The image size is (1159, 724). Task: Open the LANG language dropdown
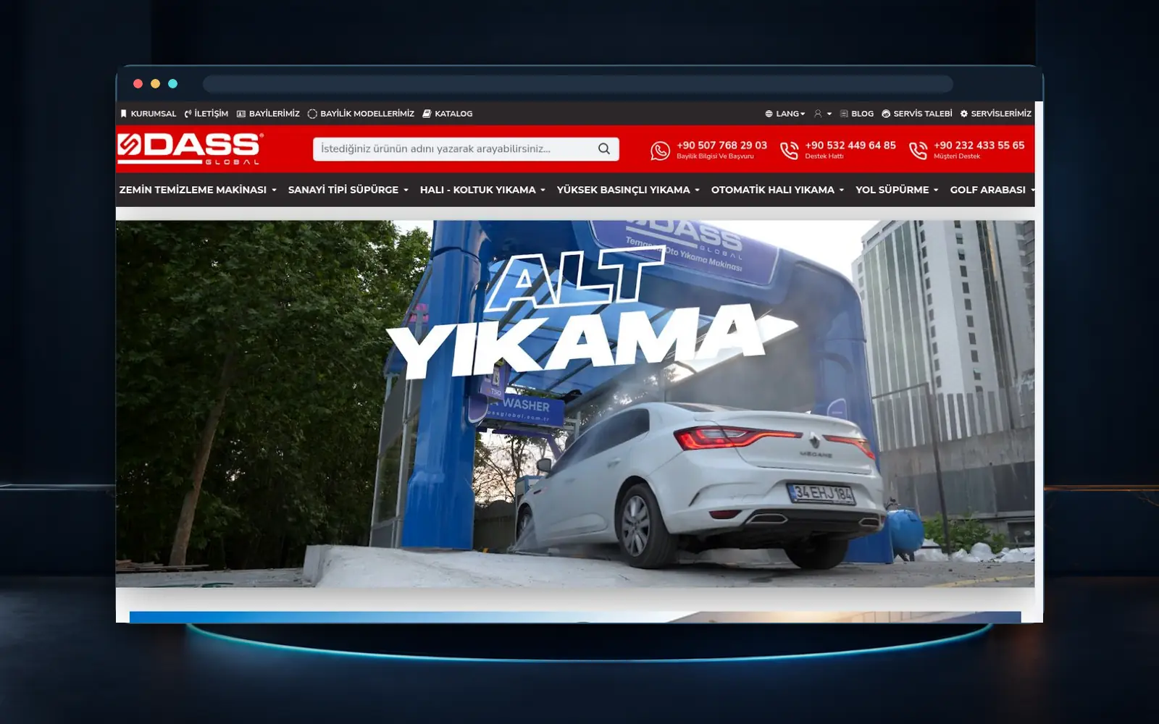785,114
